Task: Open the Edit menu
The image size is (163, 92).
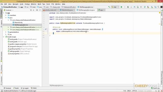Action: pos(6,4)
